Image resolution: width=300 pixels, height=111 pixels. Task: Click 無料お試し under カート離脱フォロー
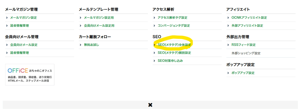[91, 45]
